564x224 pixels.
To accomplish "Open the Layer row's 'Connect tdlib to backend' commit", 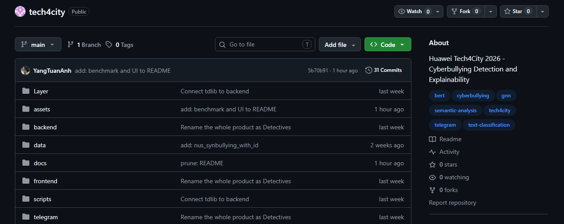I will coord(214,91).
